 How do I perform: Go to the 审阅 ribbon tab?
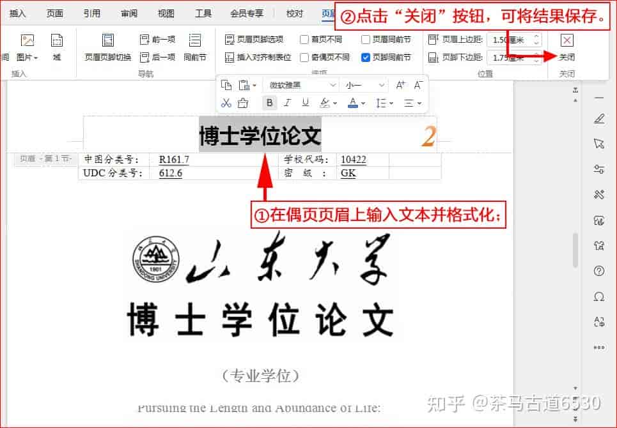tap(129, 13)
